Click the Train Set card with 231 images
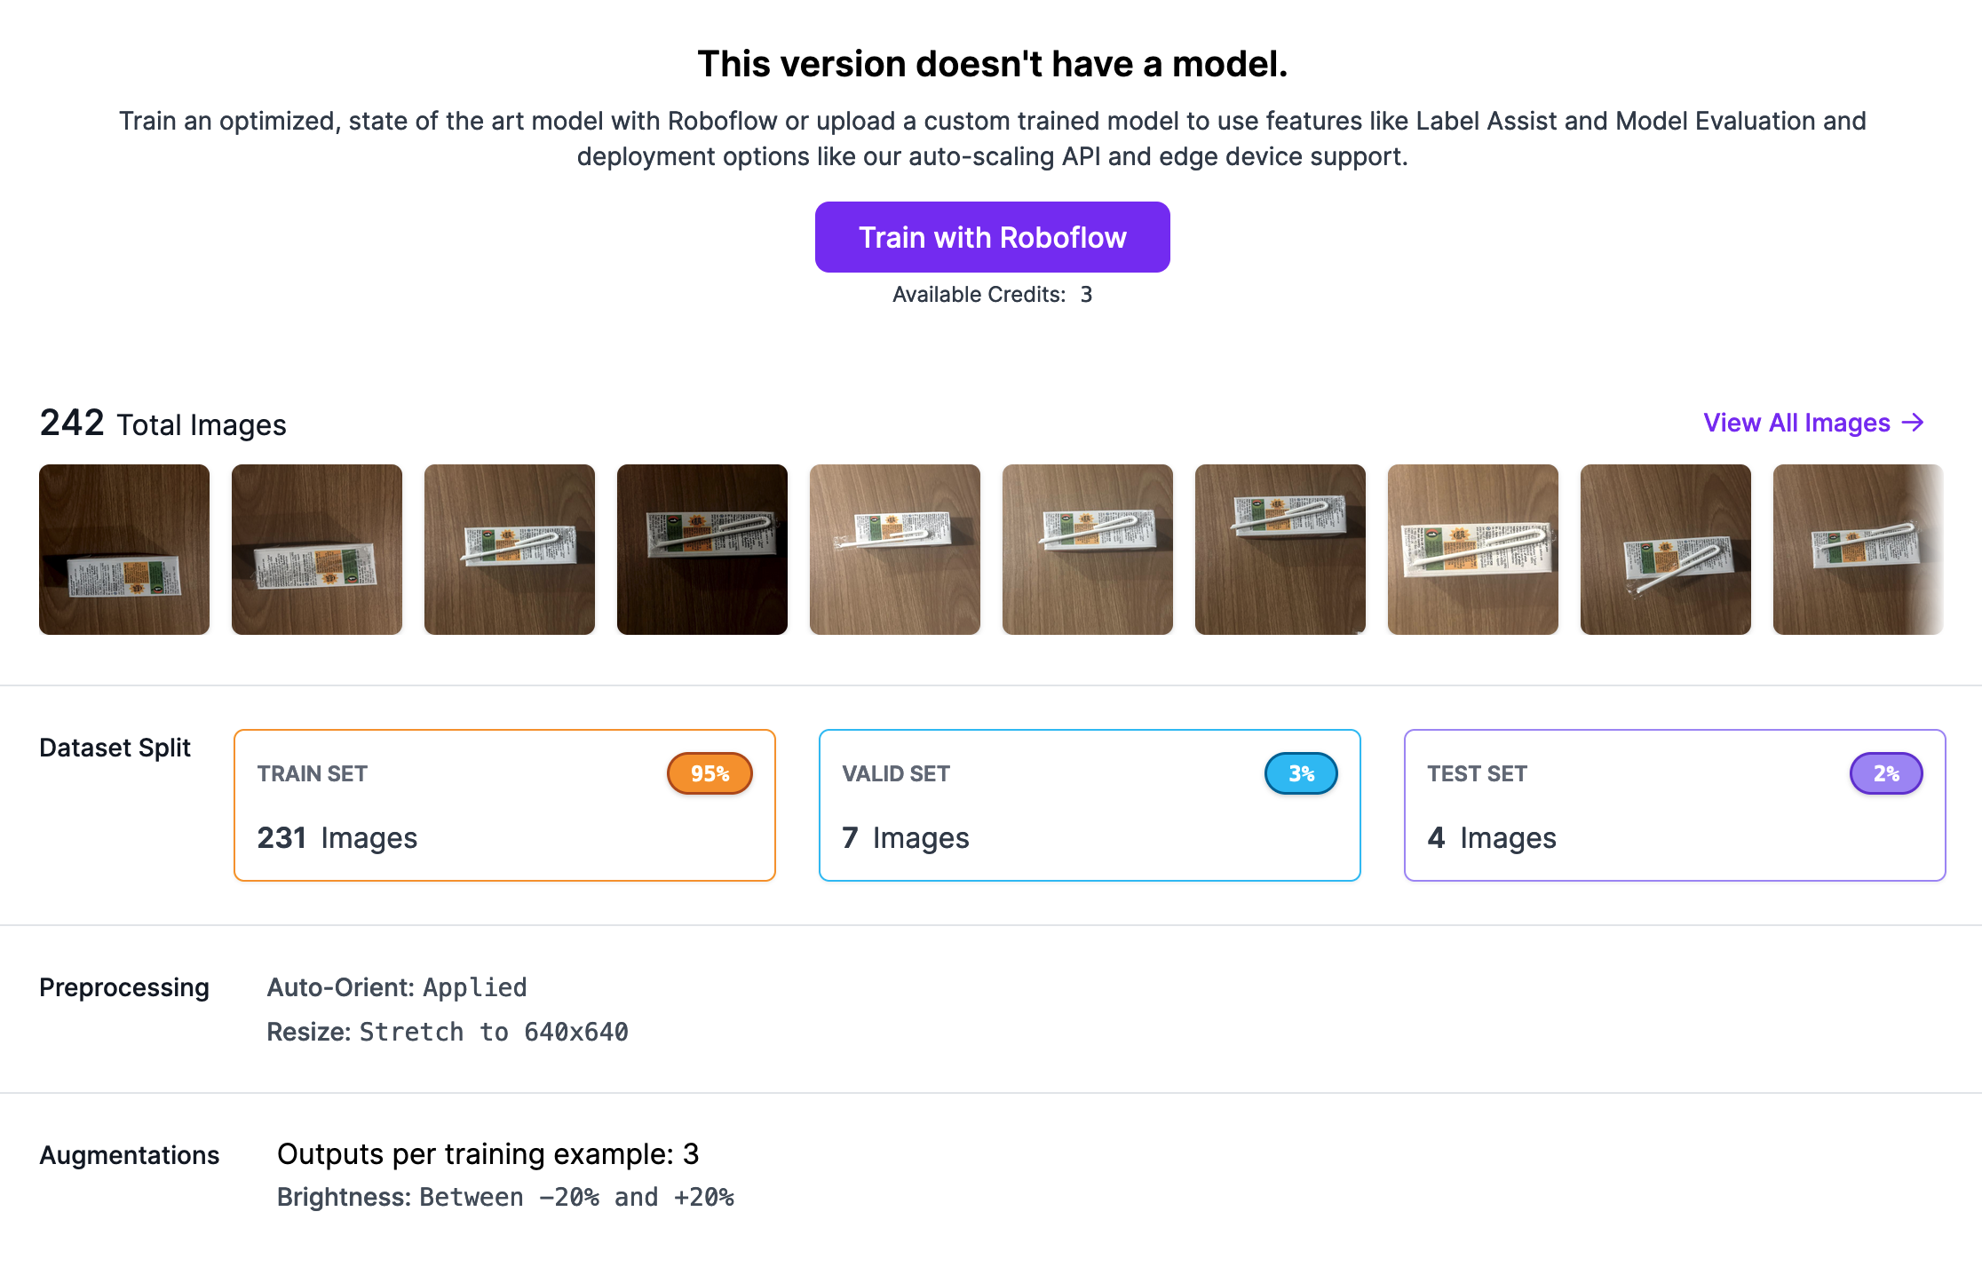The image size is (1982, 1275). [x=504, y=805]
